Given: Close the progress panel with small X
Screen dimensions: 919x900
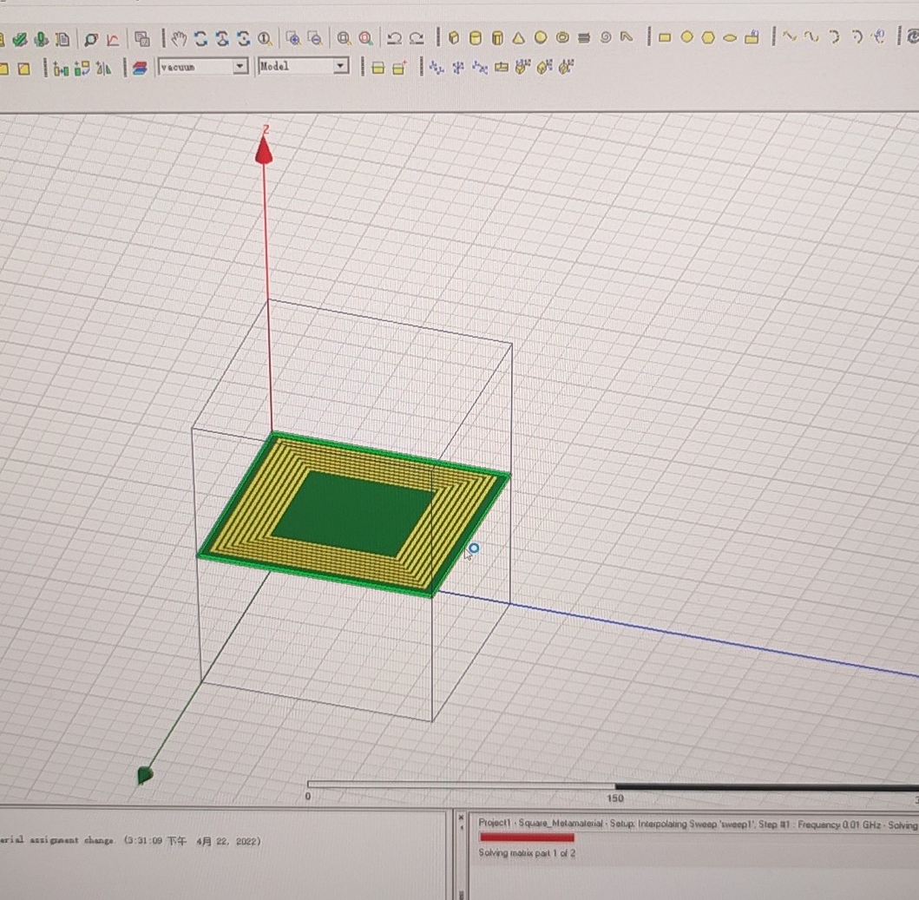Looking at the screenshot, I should tap(461, 818).
